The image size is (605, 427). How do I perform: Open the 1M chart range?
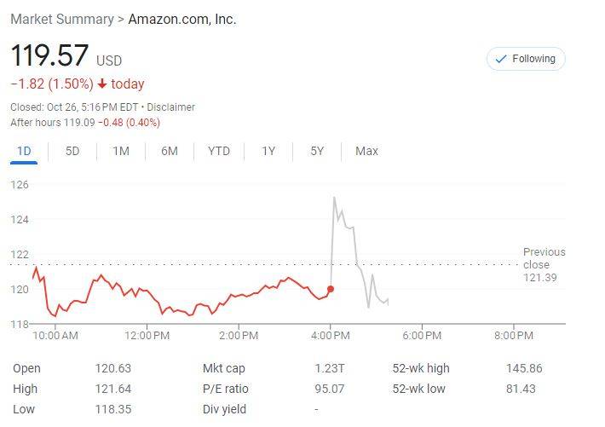click(x=121, y=151)
